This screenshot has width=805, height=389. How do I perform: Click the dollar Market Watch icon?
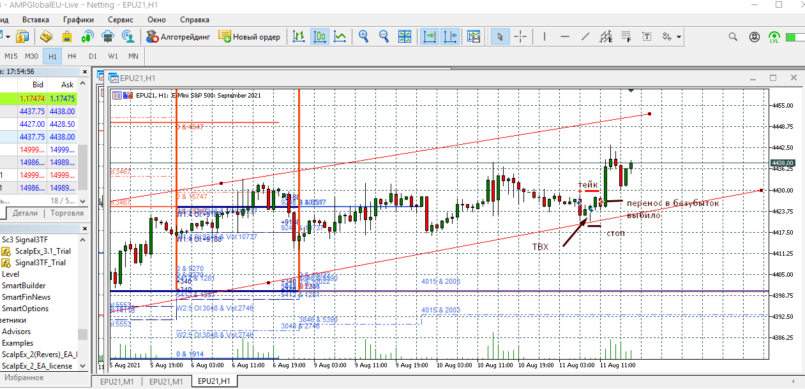point(23,36)
